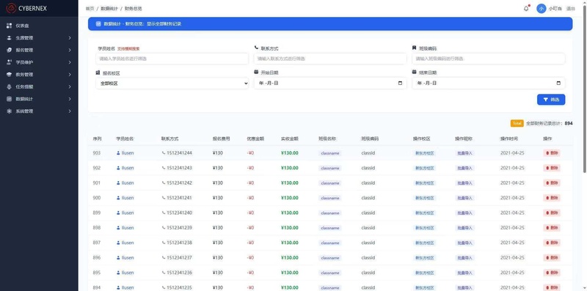Click the liusen name in row 902
The width and height of the screenshot is (587, 291).
pos(128,168)
